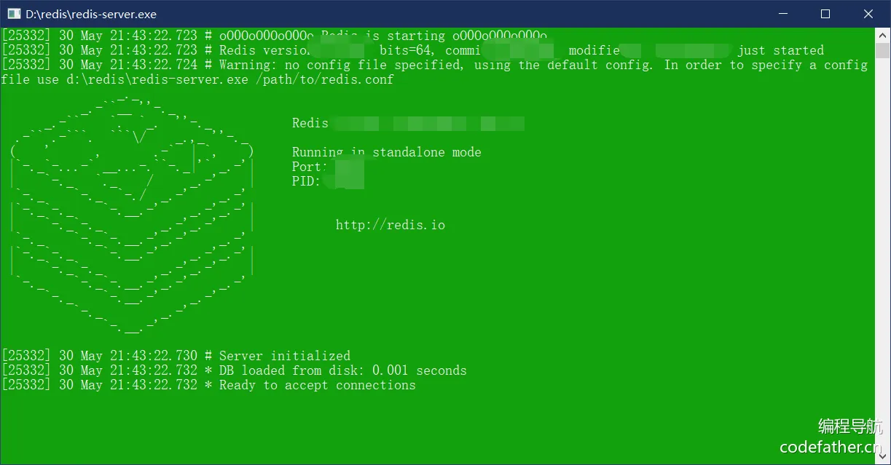Minimize the redis-server.exe window
This screenshot has height=465, width=891.
tap(782, 14)
